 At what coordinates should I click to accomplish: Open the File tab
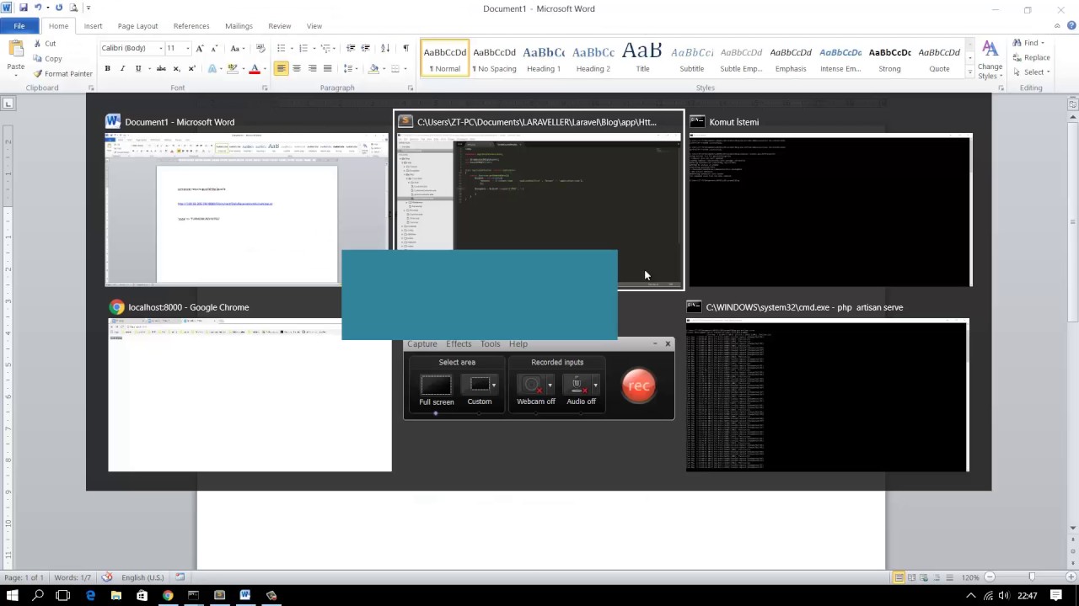point(19,26)
